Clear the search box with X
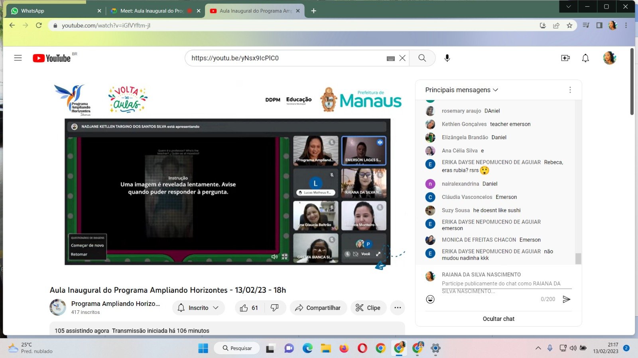Image resolution: width=638 pixels, height=358 pixels. point(402,58)
